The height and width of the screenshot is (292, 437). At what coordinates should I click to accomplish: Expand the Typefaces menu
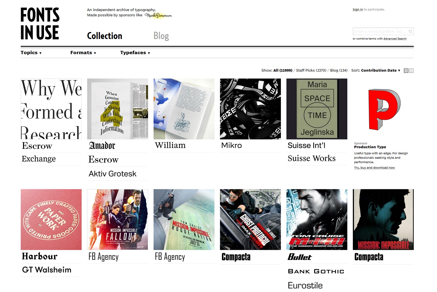coord(135,53)
